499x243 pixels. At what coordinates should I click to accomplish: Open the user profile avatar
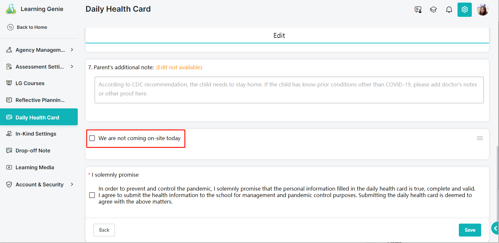(x=482, y=10)
